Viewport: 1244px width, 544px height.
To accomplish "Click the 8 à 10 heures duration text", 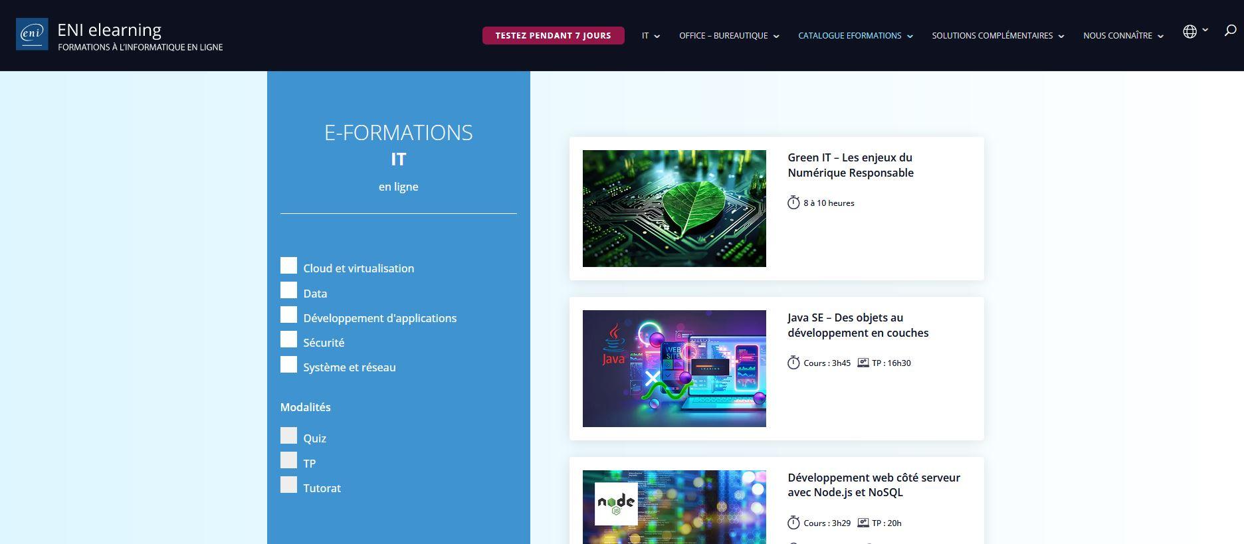I will [x=829, y=203].
